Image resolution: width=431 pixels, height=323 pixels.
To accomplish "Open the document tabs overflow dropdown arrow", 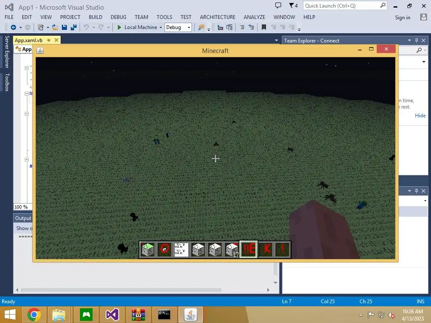I will [x=276, y=40].
